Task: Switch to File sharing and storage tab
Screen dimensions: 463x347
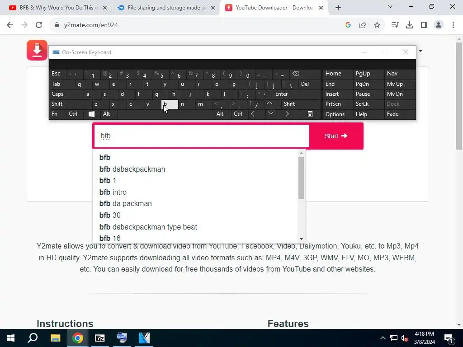Action: pos(166,8)
